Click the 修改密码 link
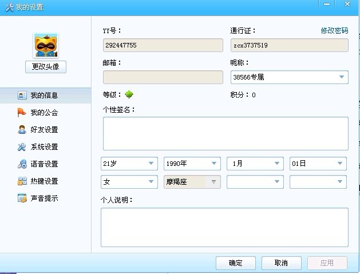This screenshot has height=274, width=360. (334, 30)
